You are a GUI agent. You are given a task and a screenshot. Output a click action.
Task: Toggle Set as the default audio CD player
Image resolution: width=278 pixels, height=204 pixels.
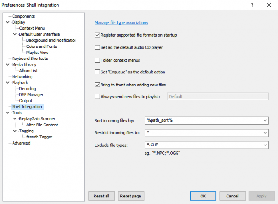[x=97, y=47]
